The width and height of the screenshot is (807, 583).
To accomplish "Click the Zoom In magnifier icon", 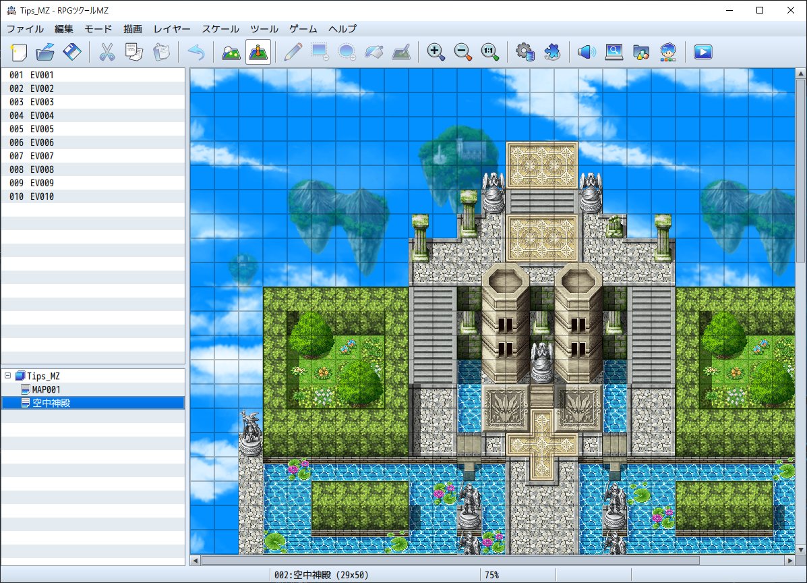I will point(436,52).
